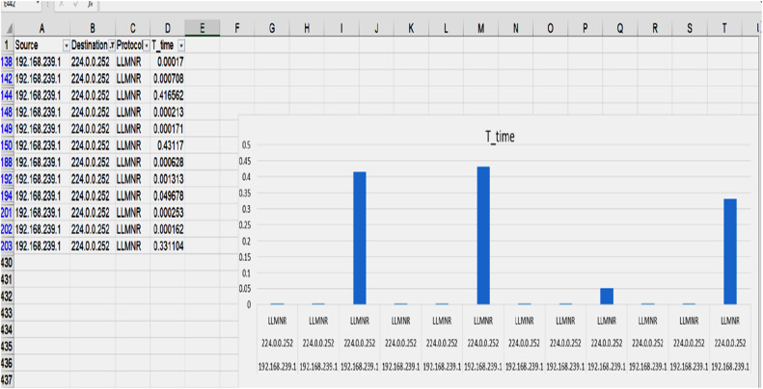Select the short chart bar near 0.05
763x389 pixels.
point(607,297)
